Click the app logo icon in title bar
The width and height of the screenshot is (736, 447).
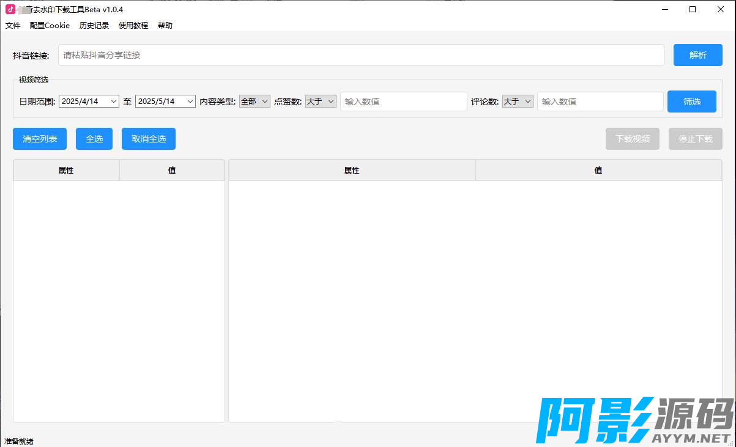pyautogui.click(x=10, y=9)
